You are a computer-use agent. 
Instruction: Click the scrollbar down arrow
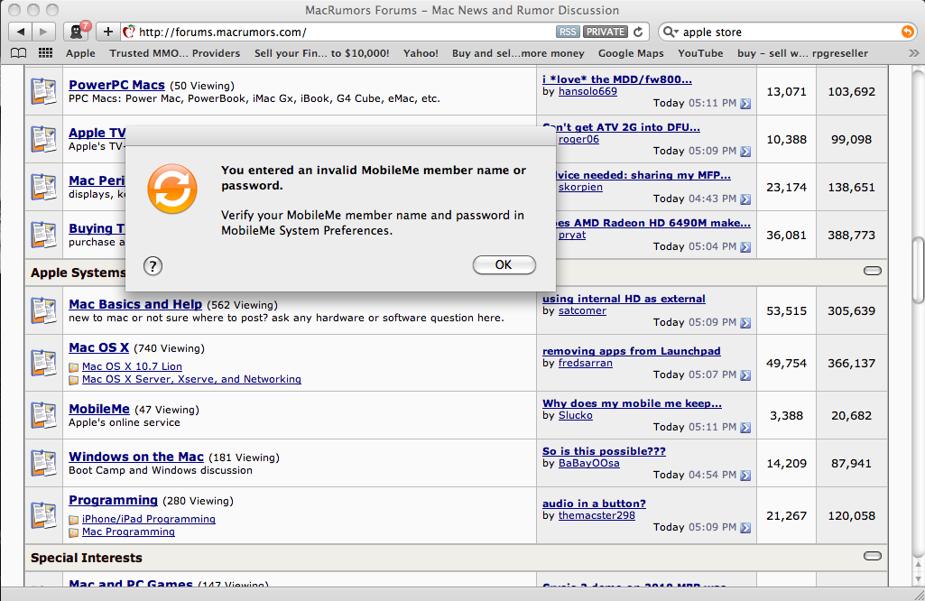(x=918, y=578)
